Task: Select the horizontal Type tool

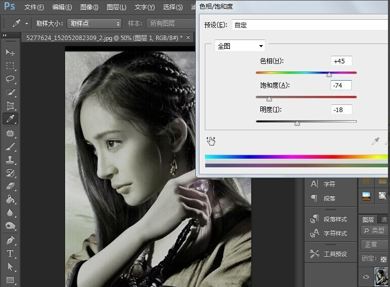Action: [10, 253]
